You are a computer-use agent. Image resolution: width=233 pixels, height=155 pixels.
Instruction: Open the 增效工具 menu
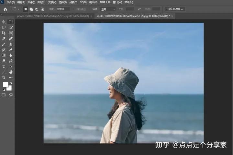coord(105,2)
